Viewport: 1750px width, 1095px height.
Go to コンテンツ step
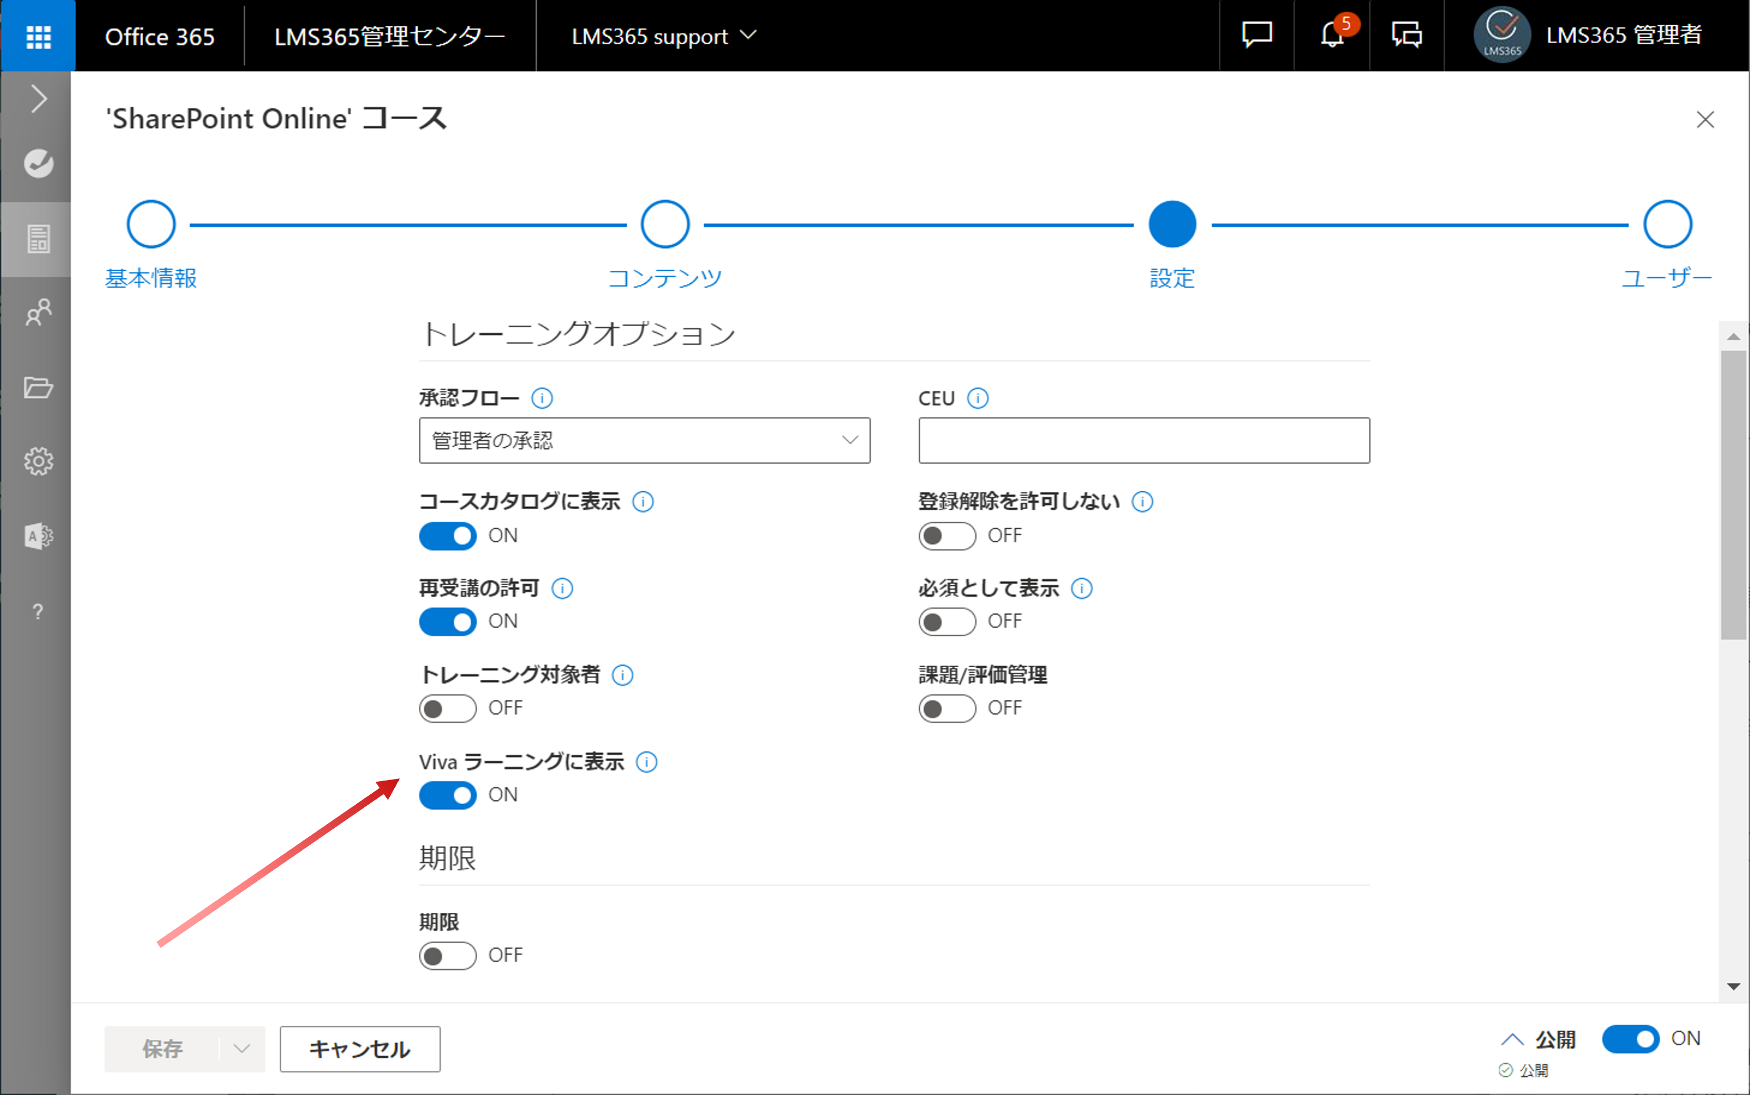click(x=665, y=278)
